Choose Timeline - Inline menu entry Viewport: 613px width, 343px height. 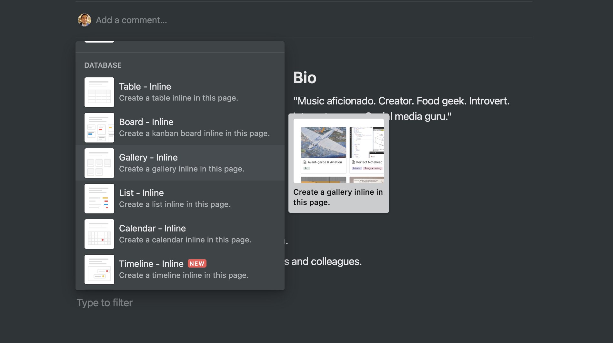pos(180,269)
